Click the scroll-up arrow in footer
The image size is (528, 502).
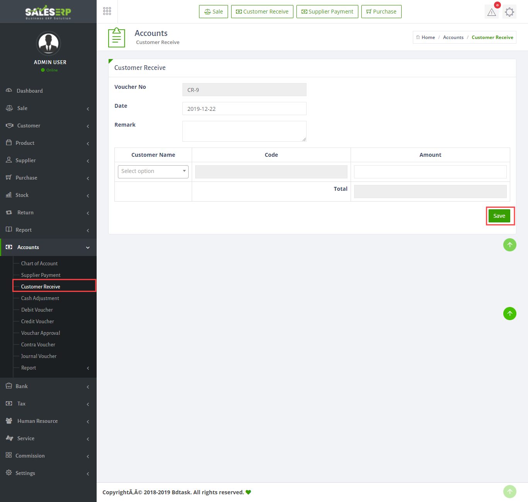click(x=509, y=492)
